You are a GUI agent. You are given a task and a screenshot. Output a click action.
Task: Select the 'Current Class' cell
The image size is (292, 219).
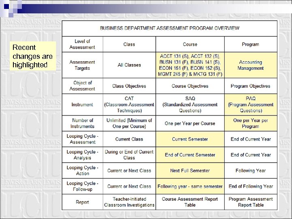pyautogui.click(x=129, y=139)
